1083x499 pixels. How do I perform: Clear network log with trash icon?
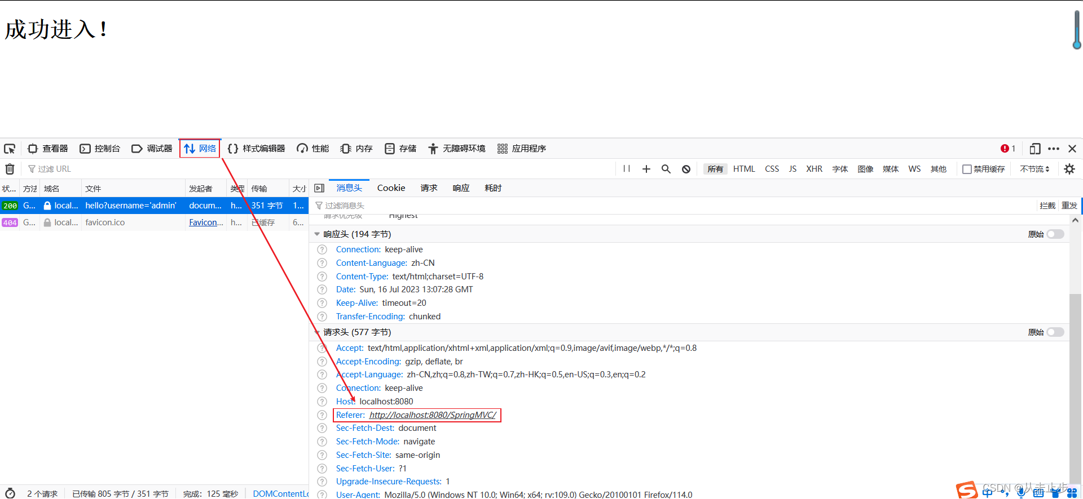click(x=10, y=169)
